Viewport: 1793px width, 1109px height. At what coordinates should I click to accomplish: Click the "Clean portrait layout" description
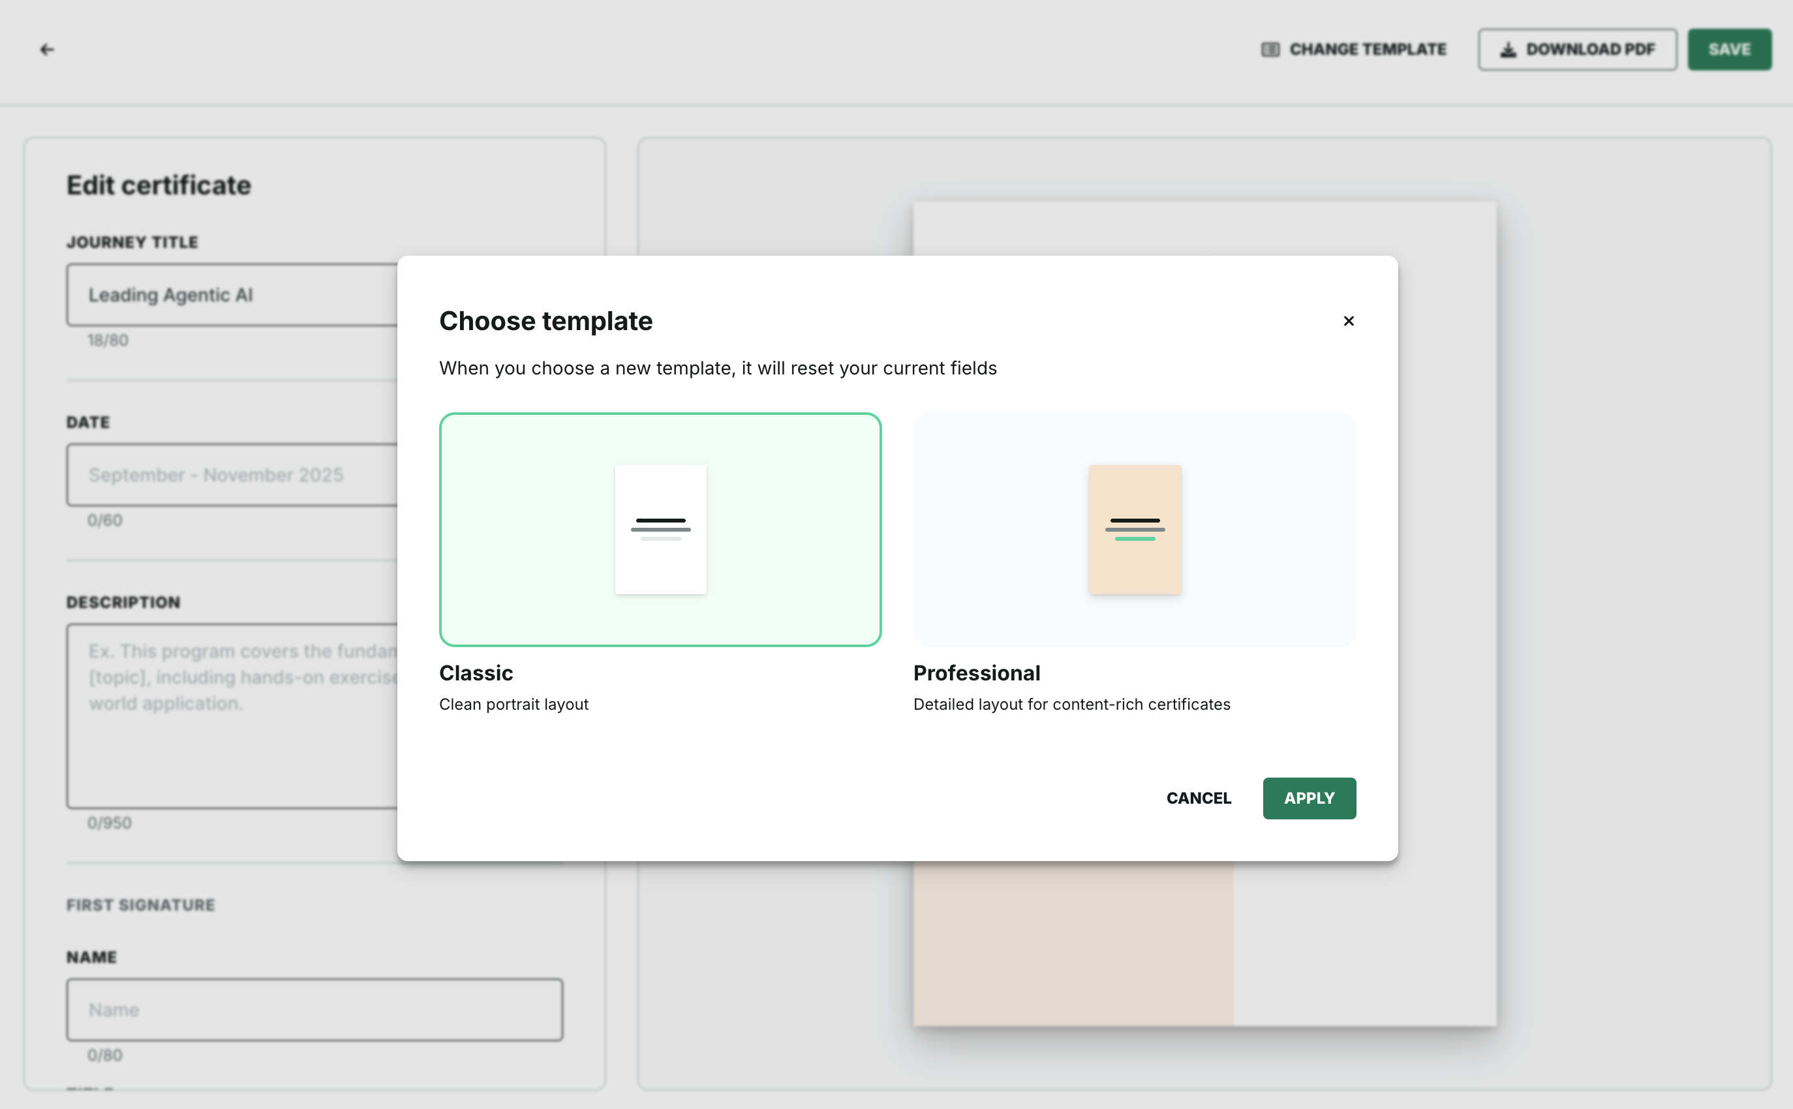(x=513, y=704)
